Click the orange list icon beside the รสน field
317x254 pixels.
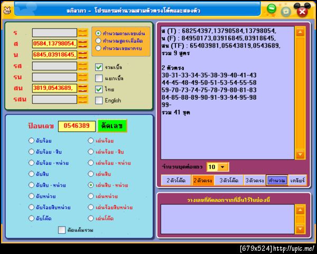(83, 99)
